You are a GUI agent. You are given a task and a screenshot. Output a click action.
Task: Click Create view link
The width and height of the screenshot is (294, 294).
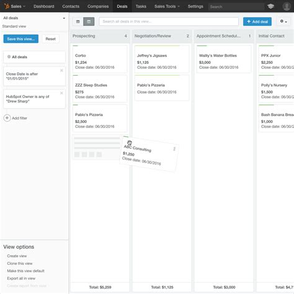tap(17, 256)
